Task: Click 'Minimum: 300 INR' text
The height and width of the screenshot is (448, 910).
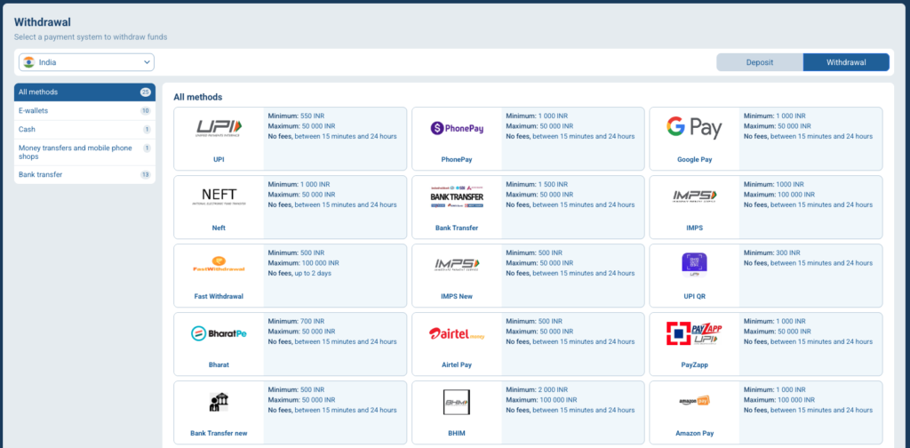Action: (772, 253)
